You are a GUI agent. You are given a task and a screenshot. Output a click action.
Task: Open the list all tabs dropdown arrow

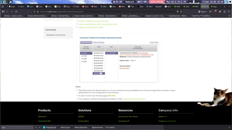[x=229, y=6]
